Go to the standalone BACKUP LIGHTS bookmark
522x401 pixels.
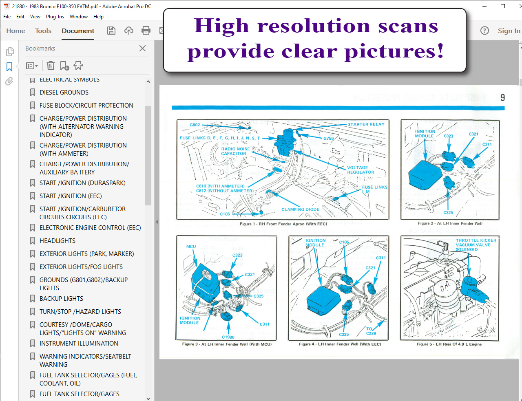61,299
